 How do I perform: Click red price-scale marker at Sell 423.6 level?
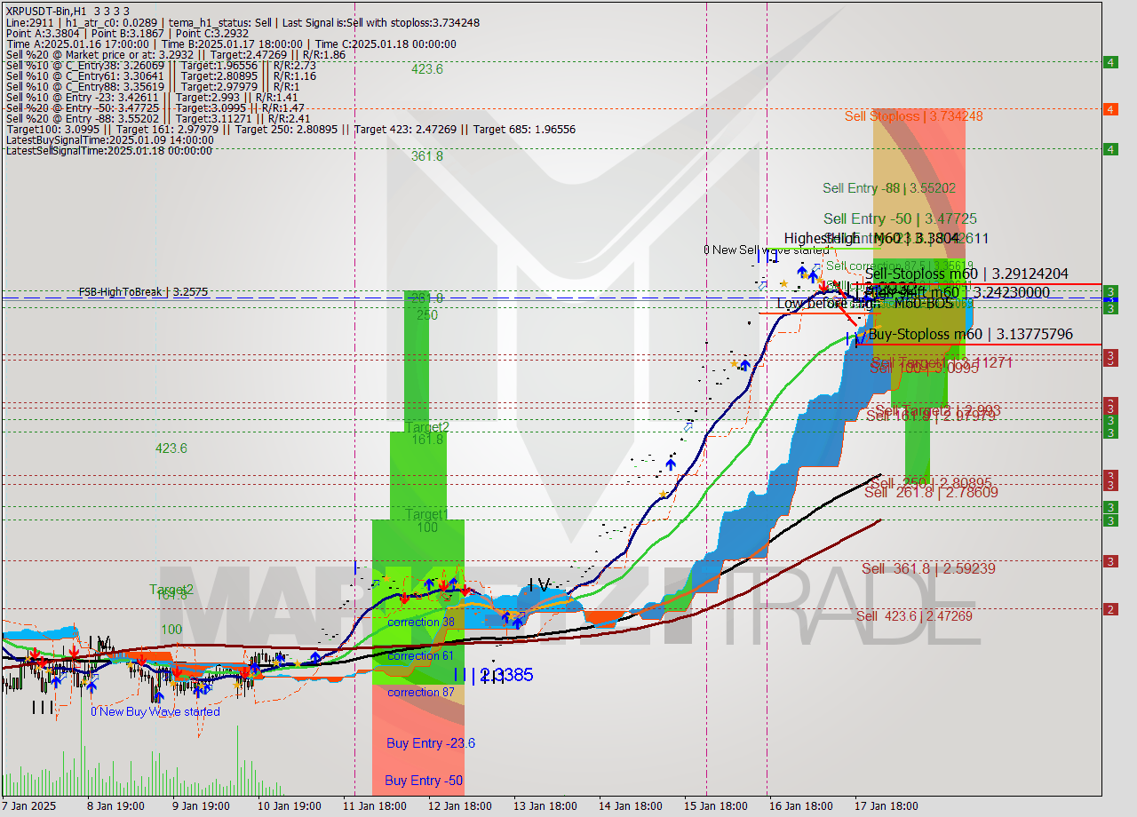(1110, 609)
